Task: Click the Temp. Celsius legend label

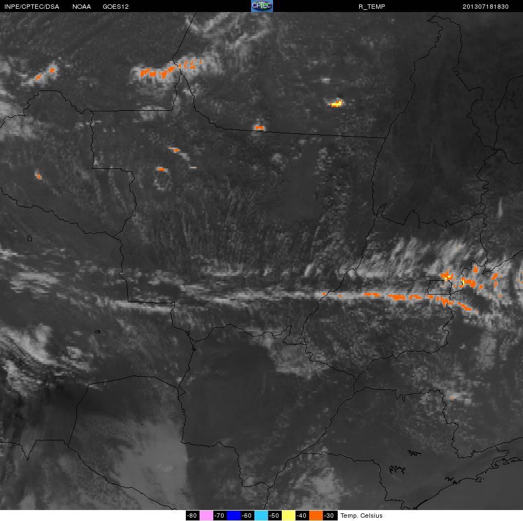Action: tap(361, 516)
